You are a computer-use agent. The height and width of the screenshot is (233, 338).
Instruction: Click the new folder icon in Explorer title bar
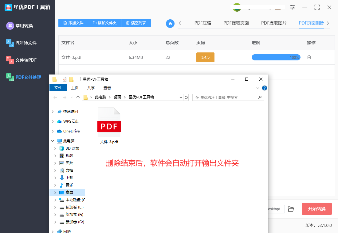(71, 79)
